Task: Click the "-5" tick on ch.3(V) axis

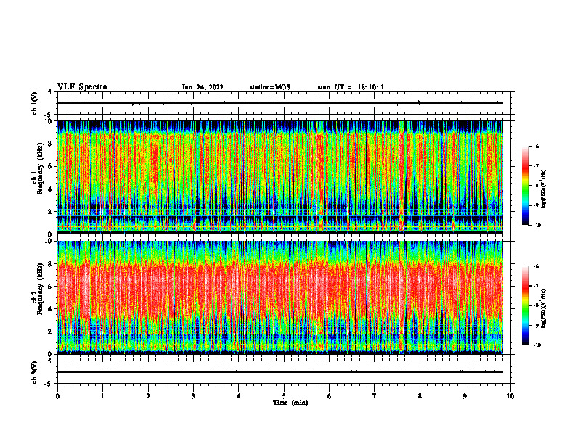Action: [x=49, y=384]
